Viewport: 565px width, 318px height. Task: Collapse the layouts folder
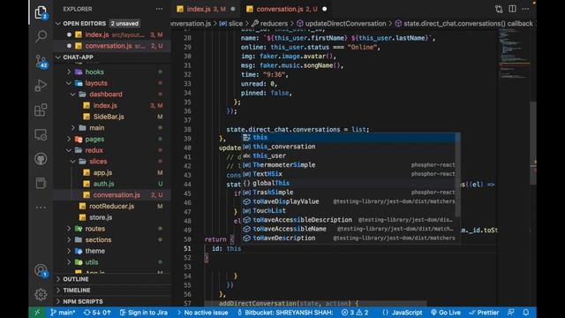click(96, 83)
